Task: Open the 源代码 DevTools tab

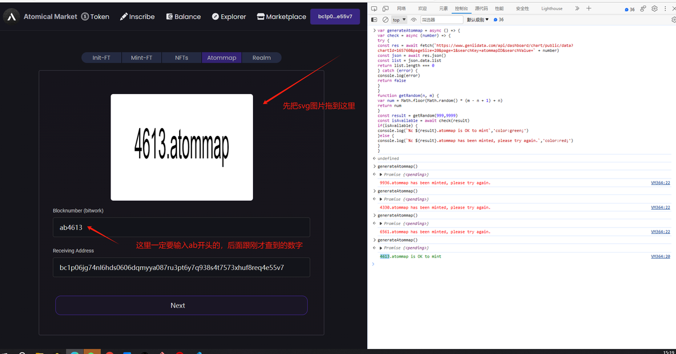Action: coord(481,8)
